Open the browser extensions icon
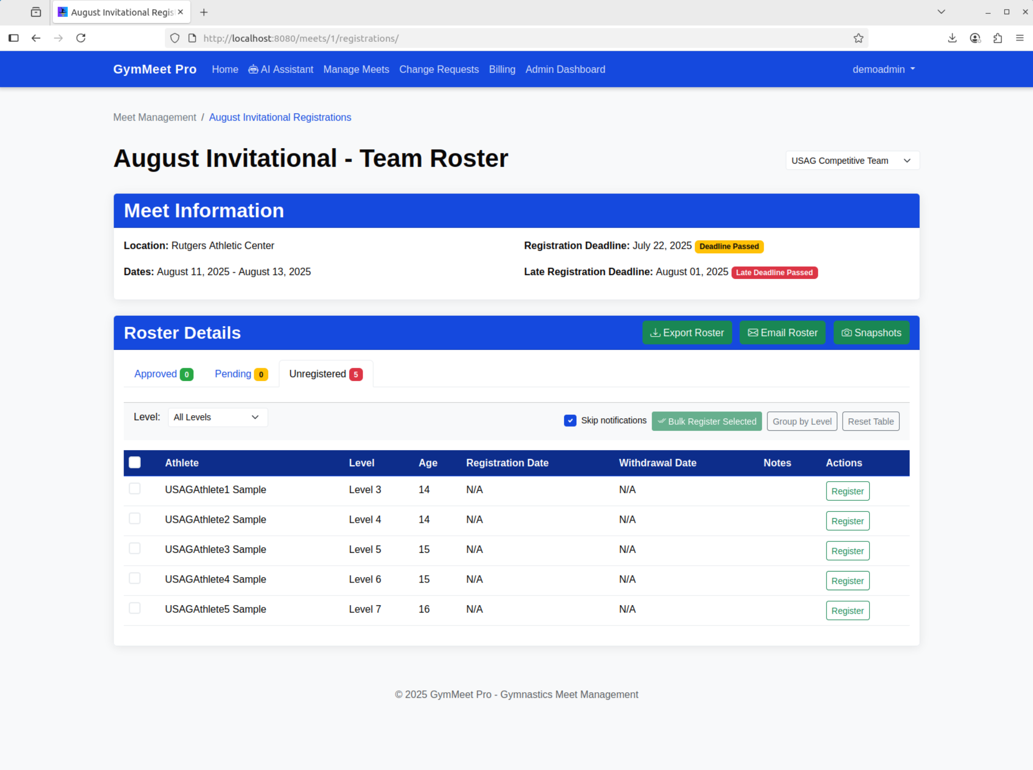The image size is (1033, 770). click(997, 38)
